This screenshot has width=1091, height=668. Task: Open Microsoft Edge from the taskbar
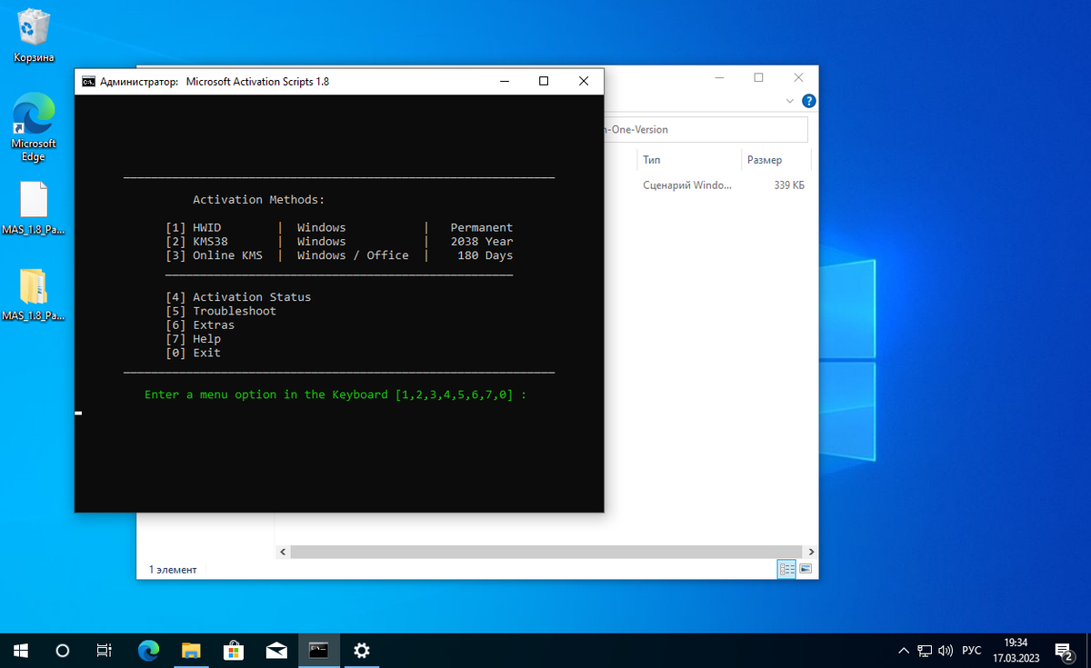tap(148, 650)
